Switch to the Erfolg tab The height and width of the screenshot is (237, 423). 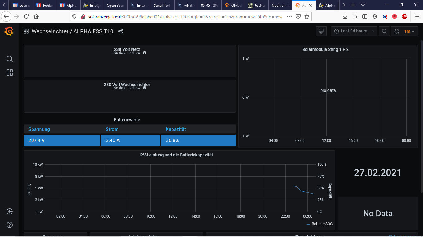[92, 5]
